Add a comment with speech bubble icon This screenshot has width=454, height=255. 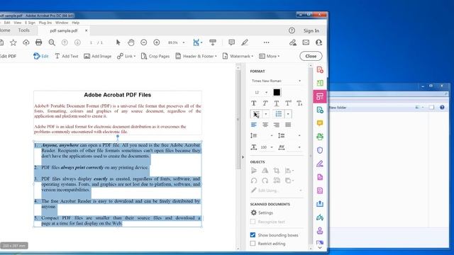pos(231,42)
